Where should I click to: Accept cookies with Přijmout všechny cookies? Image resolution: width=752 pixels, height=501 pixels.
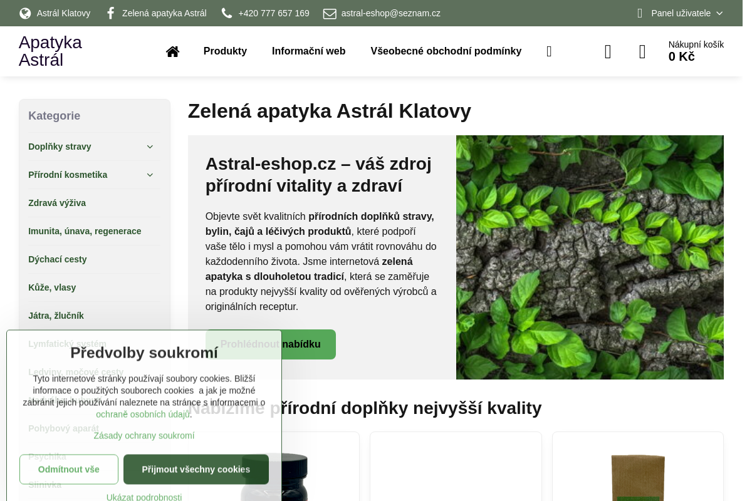tap(196, 469)
